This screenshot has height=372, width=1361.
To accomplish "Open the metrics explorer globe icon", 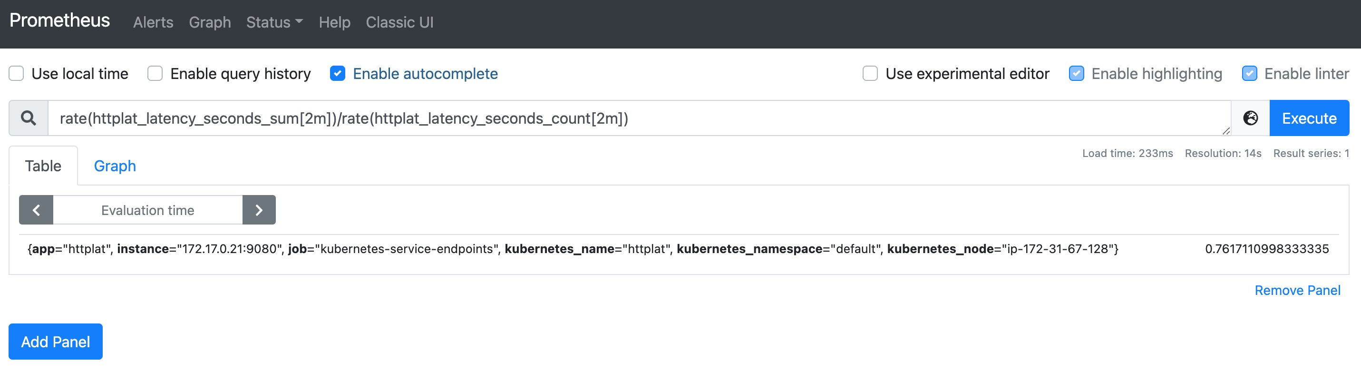I will click(1250, 118).
